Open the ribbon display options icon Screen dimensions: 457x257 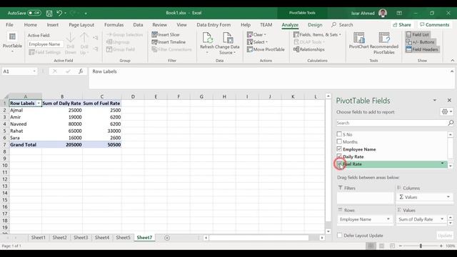tap(399, 13)
